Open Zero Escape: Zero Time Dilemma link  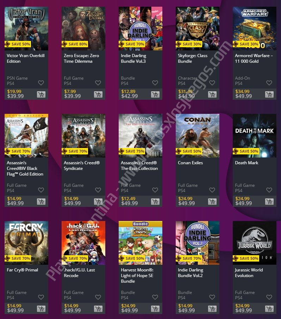point(81,59)
